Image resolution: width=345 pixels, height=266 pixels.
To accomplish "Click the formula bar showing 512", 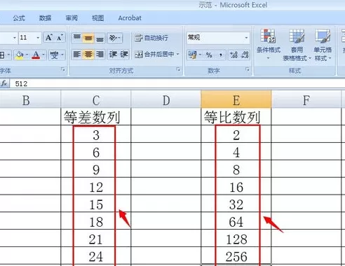I will pos(177,83).
